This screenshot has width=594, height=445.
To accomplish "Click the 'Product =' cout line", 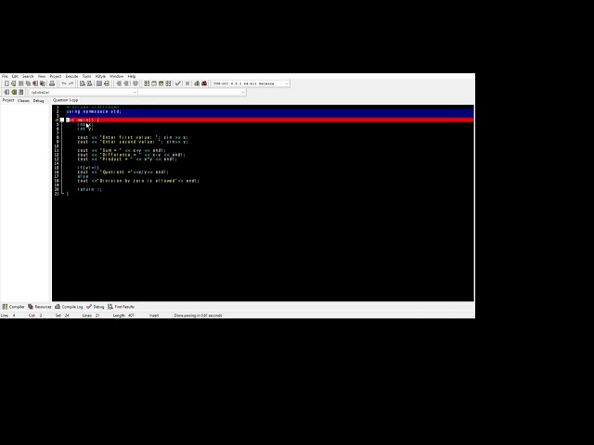I will click(x=127, y=159).
